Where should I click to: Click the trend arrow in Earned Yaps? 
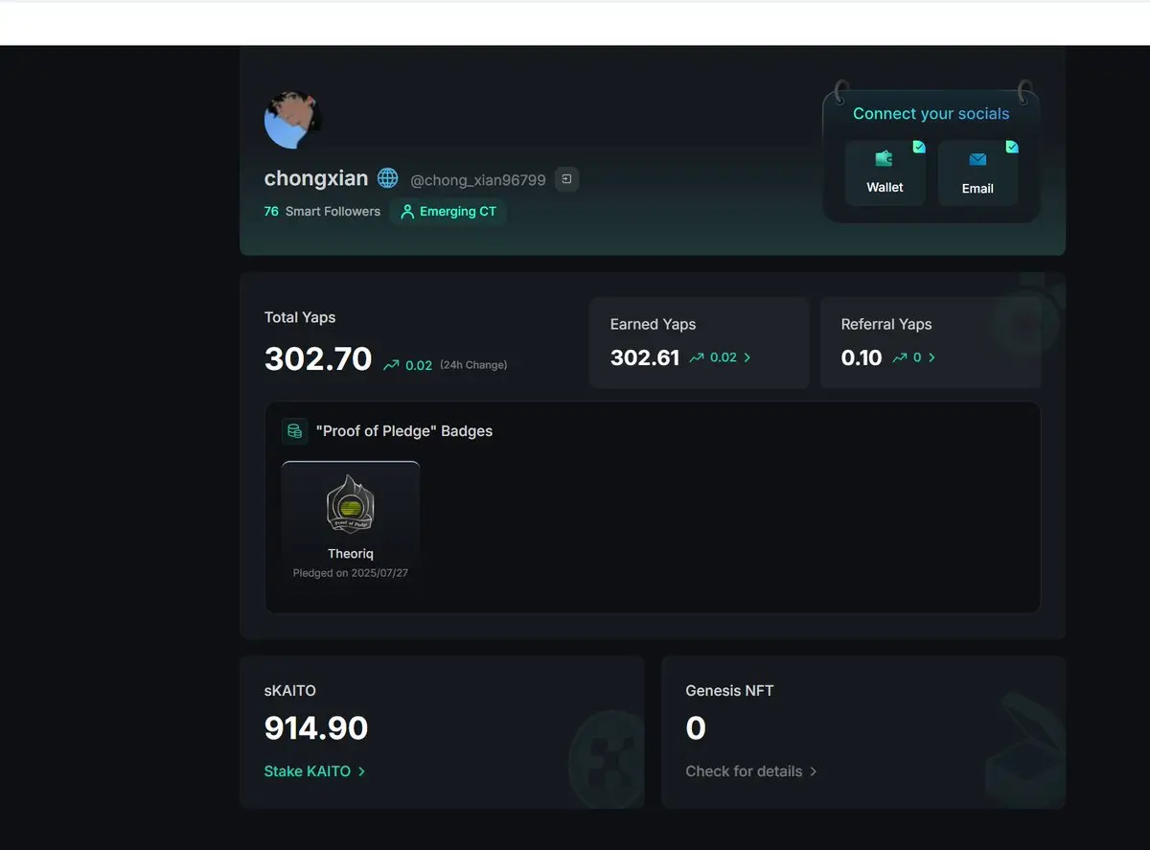point(697,357)
